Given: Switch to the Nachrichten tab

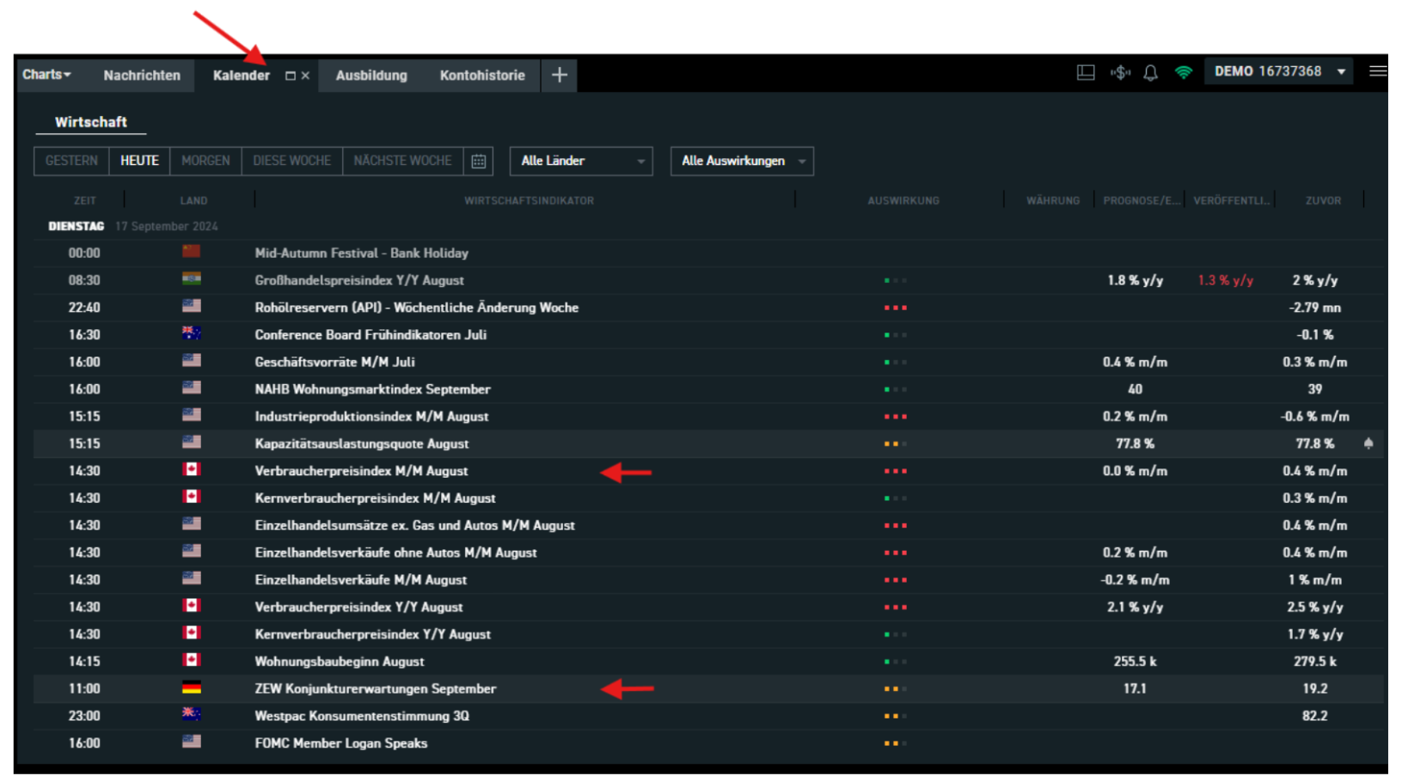Looking at the screenshot, I should click(x=141, y=76).
